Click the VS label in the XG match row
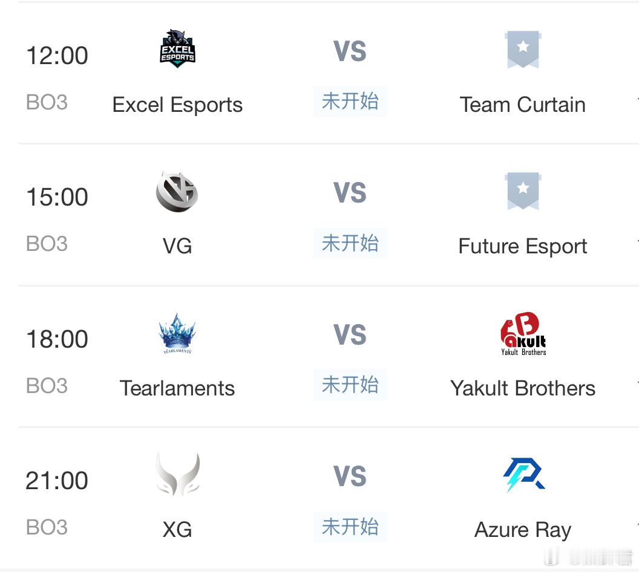The height and width of the screenshot is (572, 639). (350, 476)
